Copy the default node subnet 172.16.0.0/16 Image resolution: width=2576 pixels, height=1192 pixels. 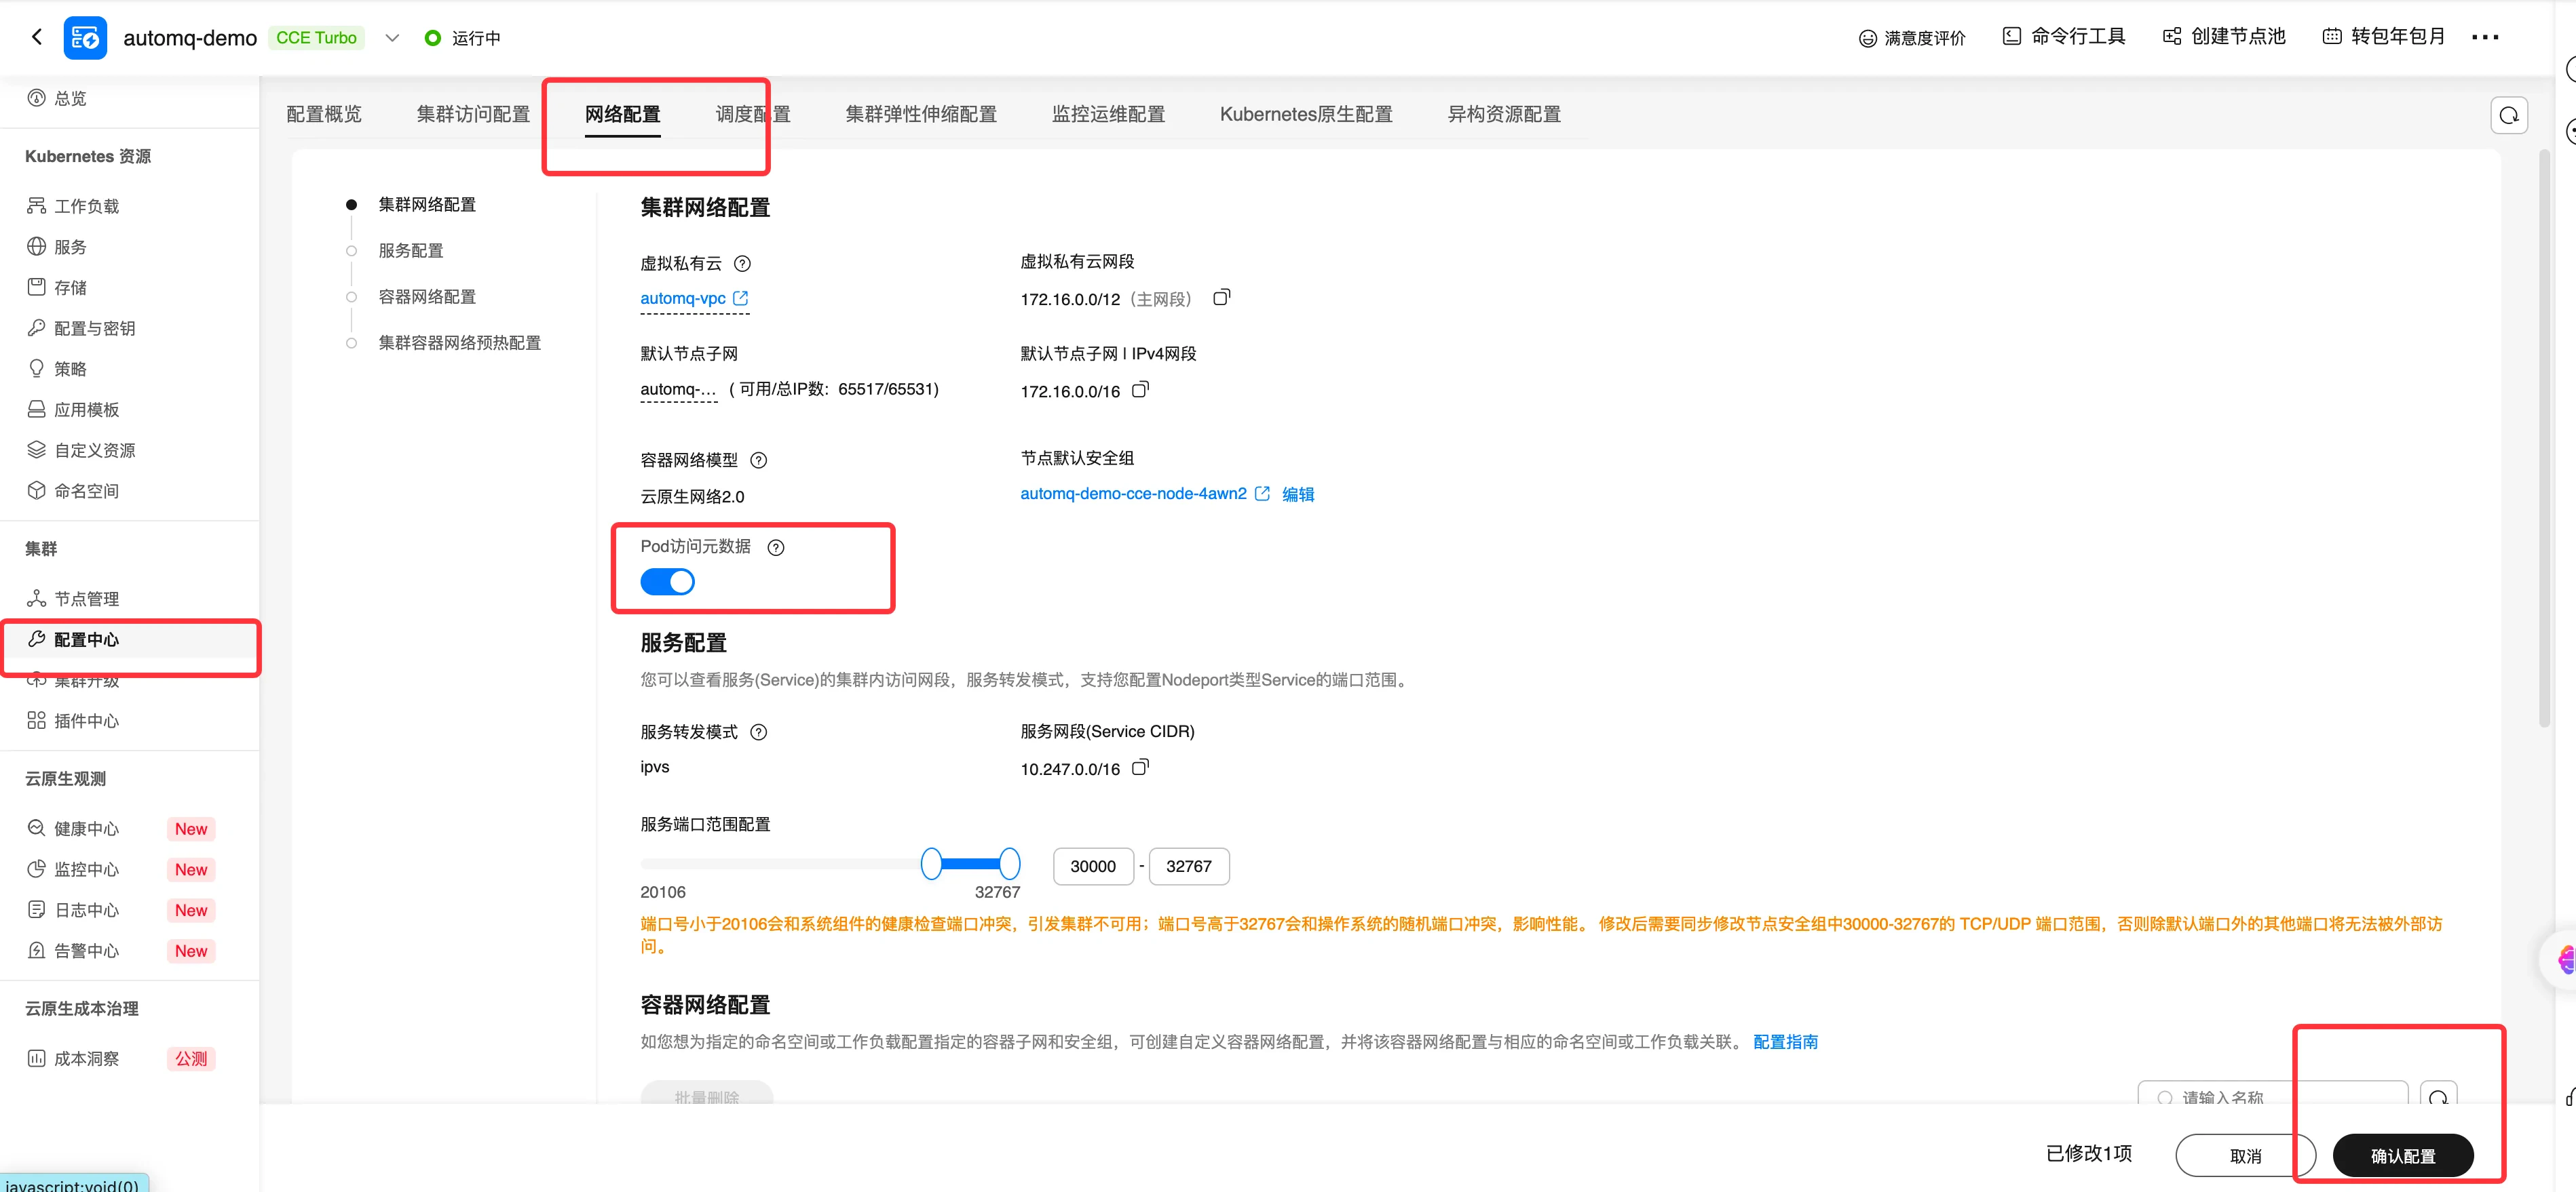[1140, 390]
